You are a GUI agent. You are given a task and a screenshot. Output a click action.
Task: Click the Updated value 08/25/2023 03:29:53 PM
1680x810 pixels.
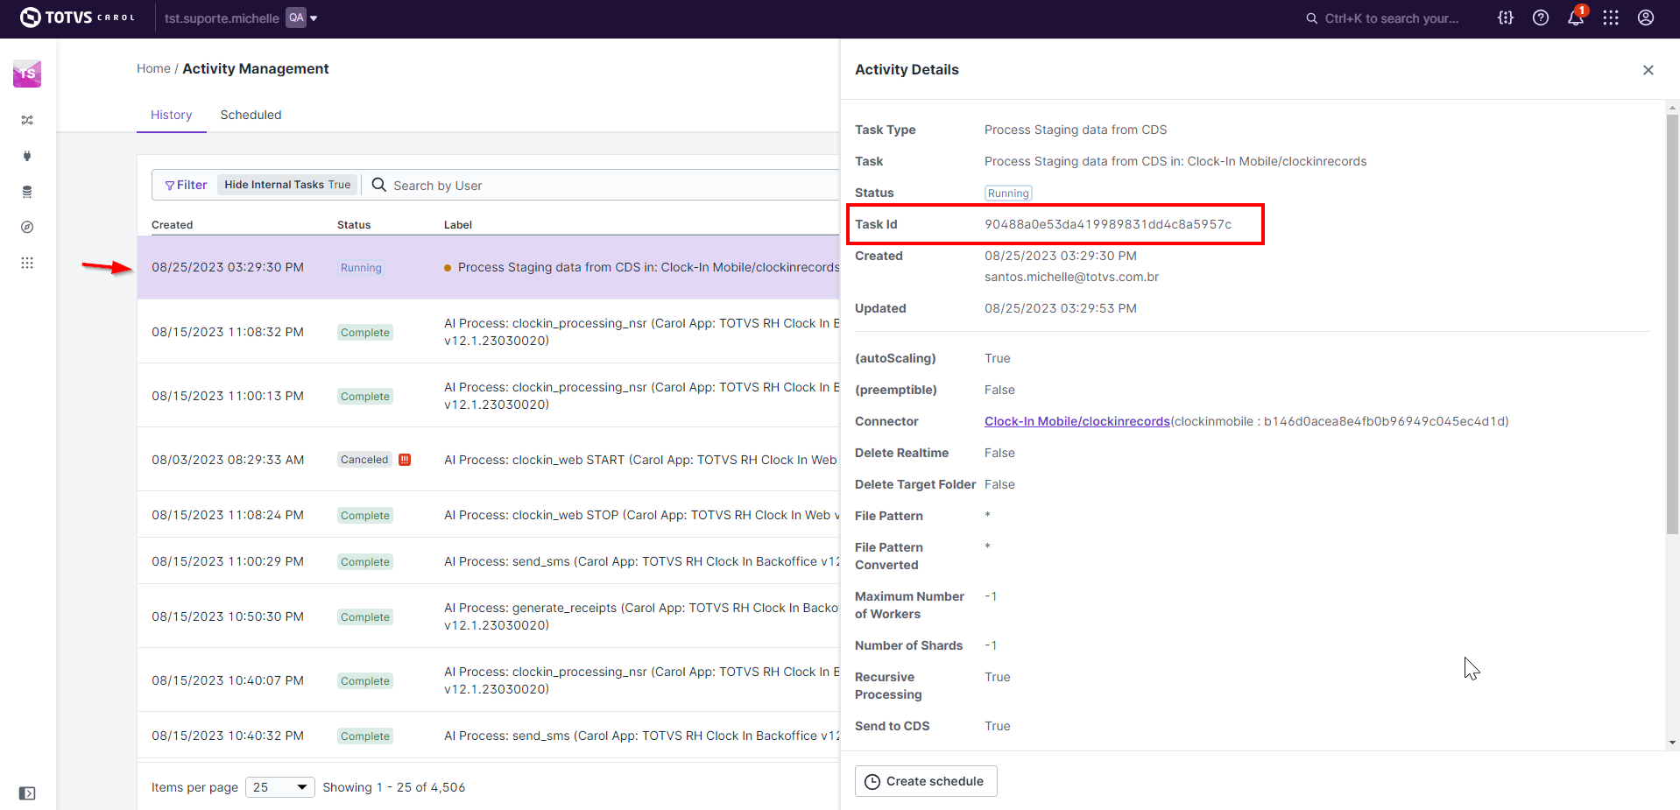1061,308
